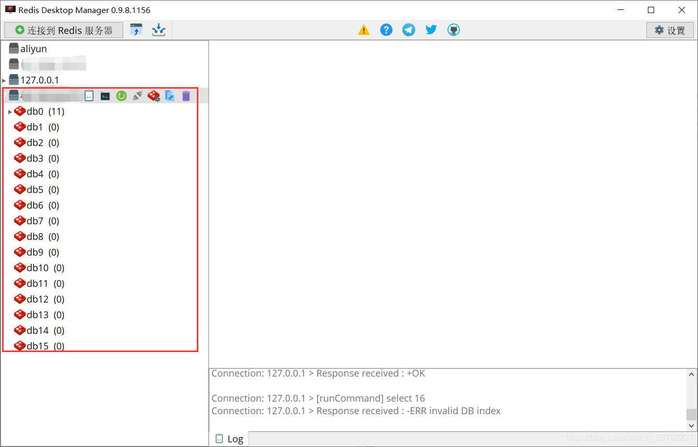
Task: Select database db5 (0)
Action: point(43,189)
